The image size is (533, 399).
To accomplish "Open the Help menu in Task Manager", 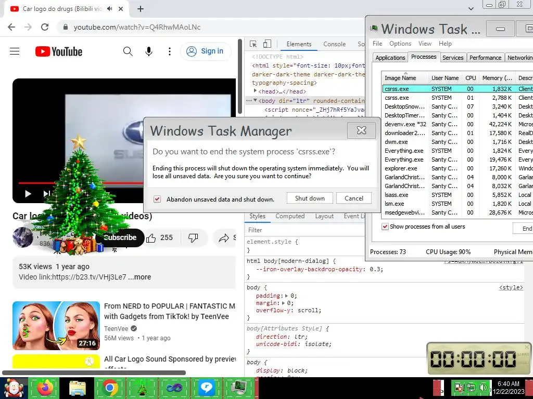I will pyautogui.click(x=445, y=44).
